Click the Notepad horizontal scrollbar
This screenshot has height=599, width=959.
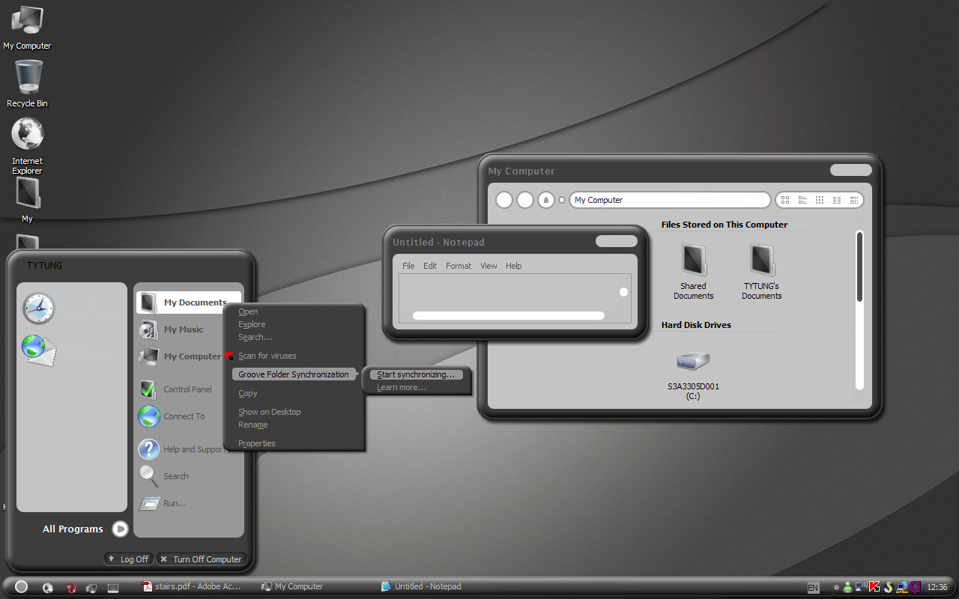coord(509,315)
